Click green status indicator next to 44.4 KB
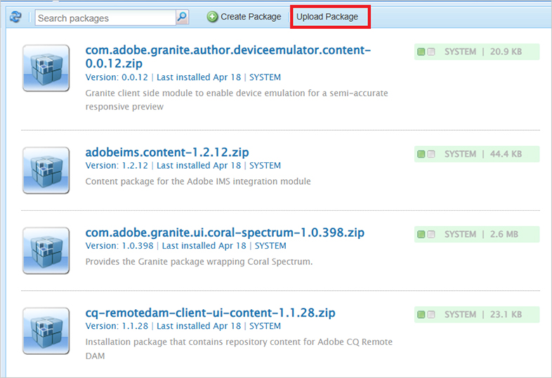Viewport: 552px width, 378px height. (x=421, y=154)
